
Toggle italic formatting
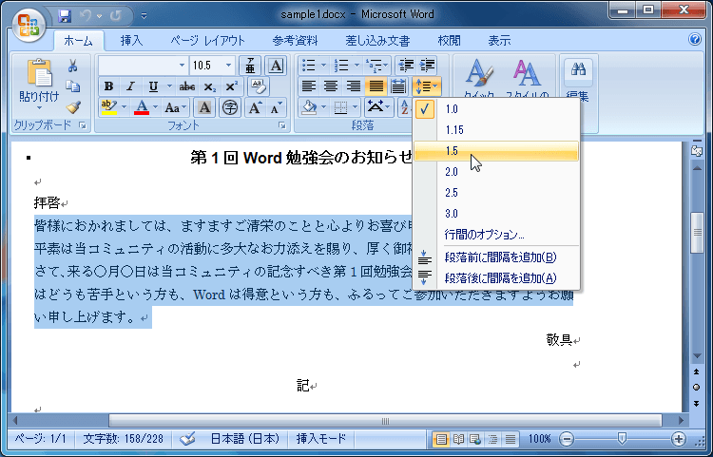[x=130, y=86]
